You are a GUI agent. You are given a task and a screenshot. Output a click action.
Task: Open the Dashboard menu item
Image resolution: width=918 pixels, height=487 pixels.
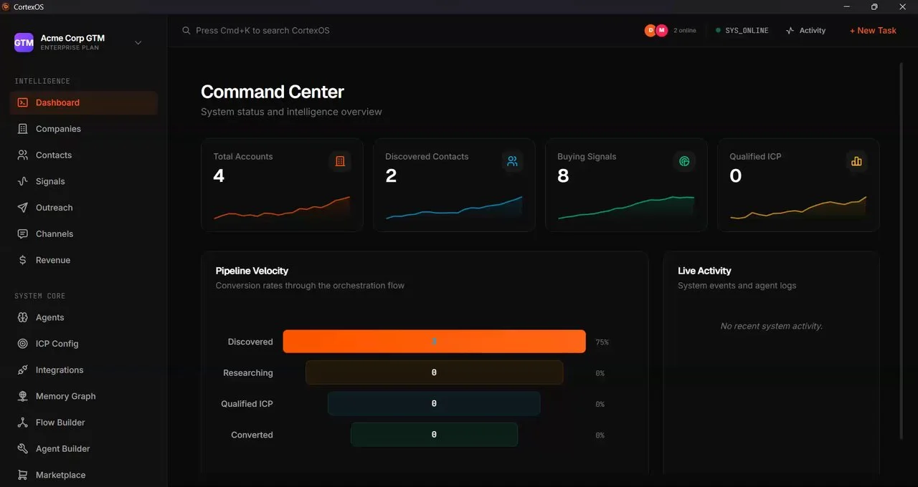coord(84,102)
